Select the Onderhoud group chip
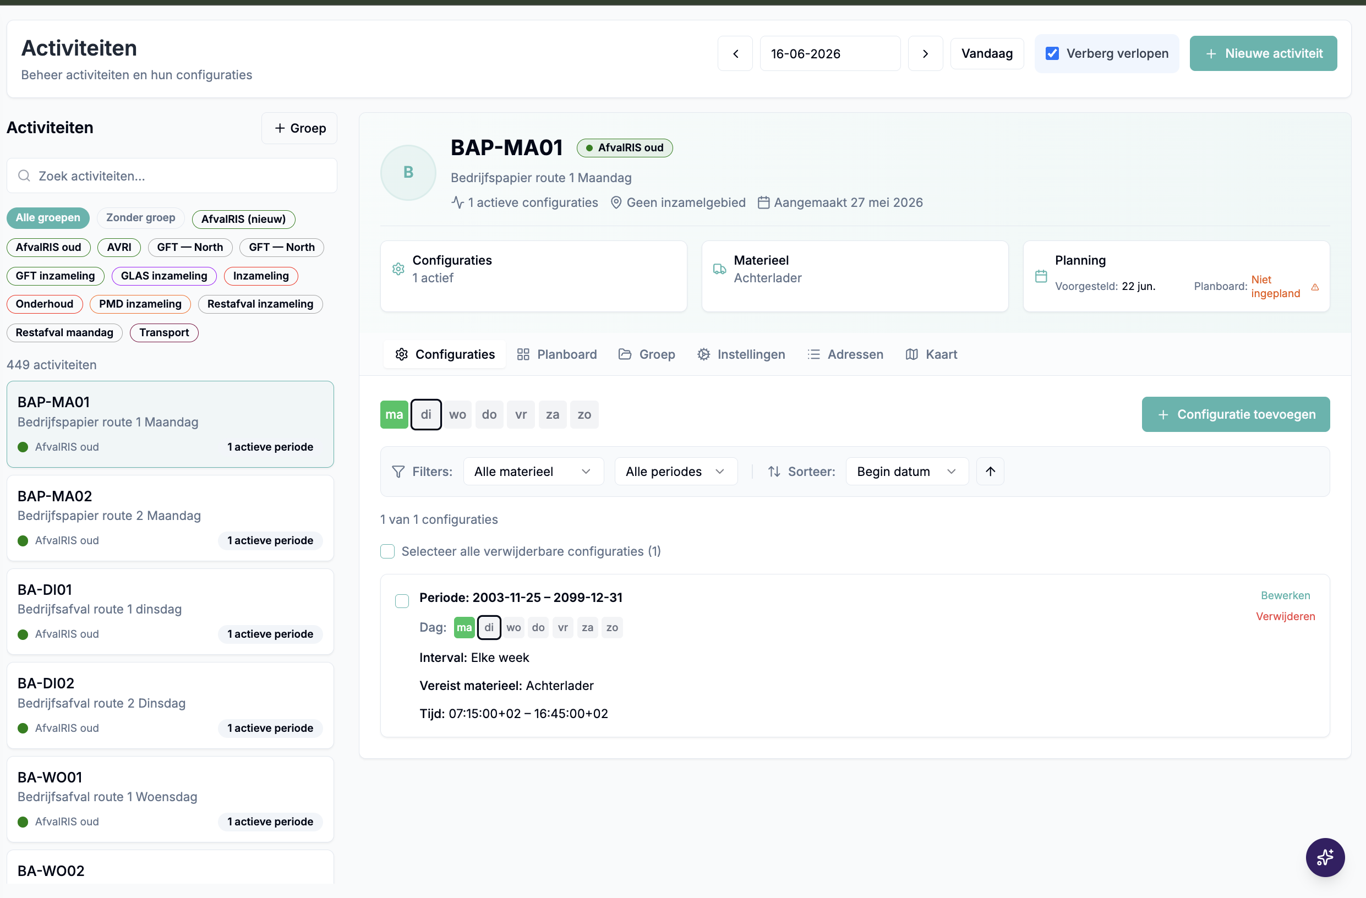 [45, 304]
